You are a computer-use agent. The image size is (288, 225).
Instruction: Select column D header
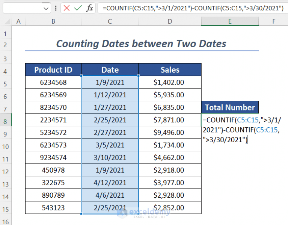tap(170, 21)
